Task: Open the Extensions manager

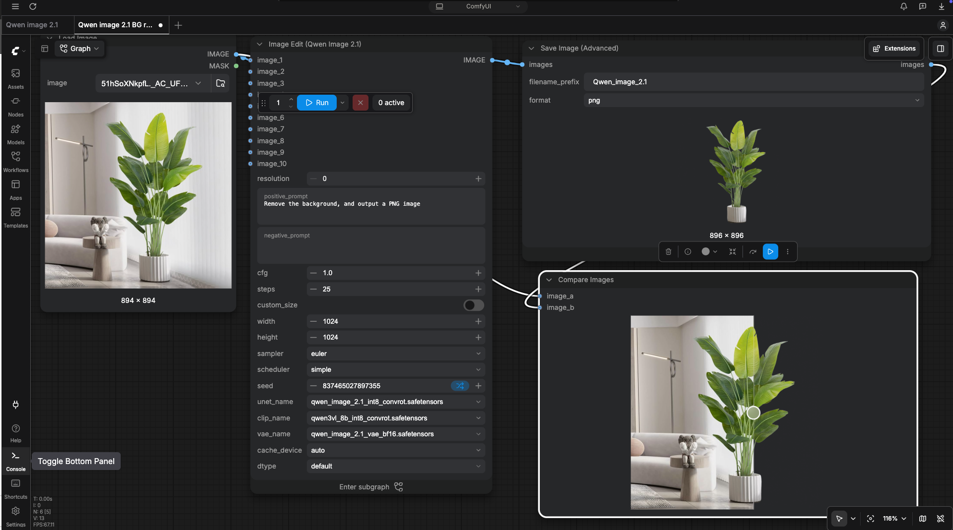Action: click(894, 49)
